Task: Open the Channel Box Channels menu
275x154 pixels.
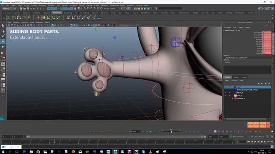Action: [228, 27]
